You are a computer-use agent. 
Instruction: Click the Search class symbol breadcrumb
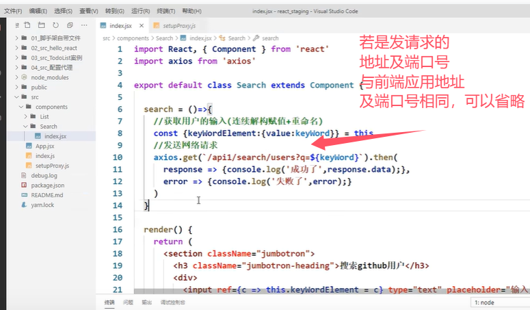point(237,38)
